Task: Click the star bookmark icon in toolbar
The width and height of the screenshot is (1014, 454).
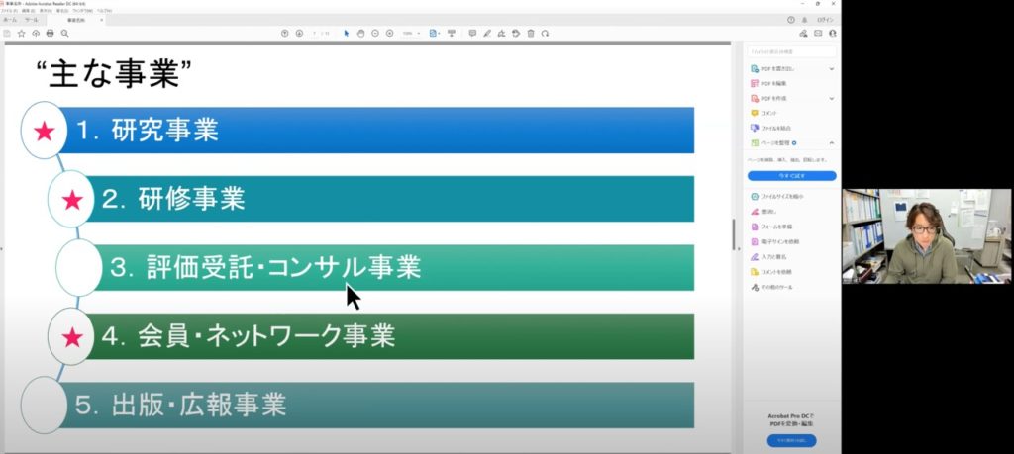Action: click(x=21, y=33)
